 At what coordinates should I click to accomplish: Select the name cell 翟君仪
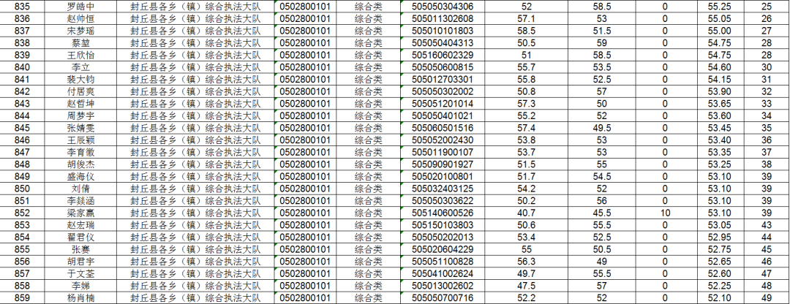(80, 237)
